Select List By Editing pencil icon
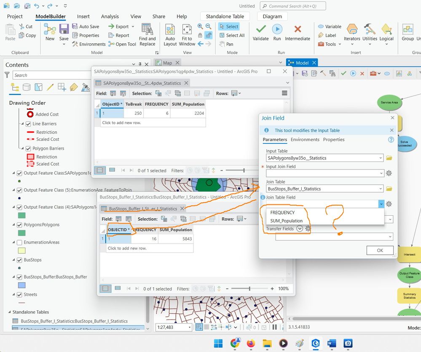Image resolution: width=421 pixels, height=352 pixels. [50, 87]
